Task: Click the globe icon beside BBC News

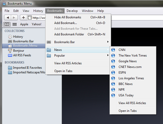Action: point(113,84)
